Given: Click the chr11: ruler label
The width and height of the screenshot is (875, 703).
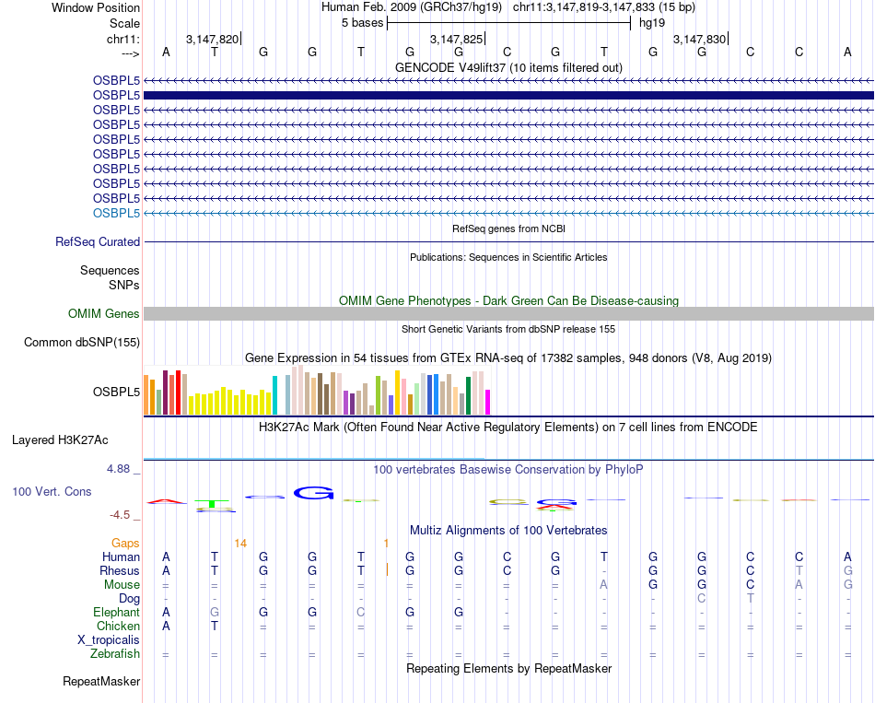Looking at the screenshot, I should coord(122,39).
